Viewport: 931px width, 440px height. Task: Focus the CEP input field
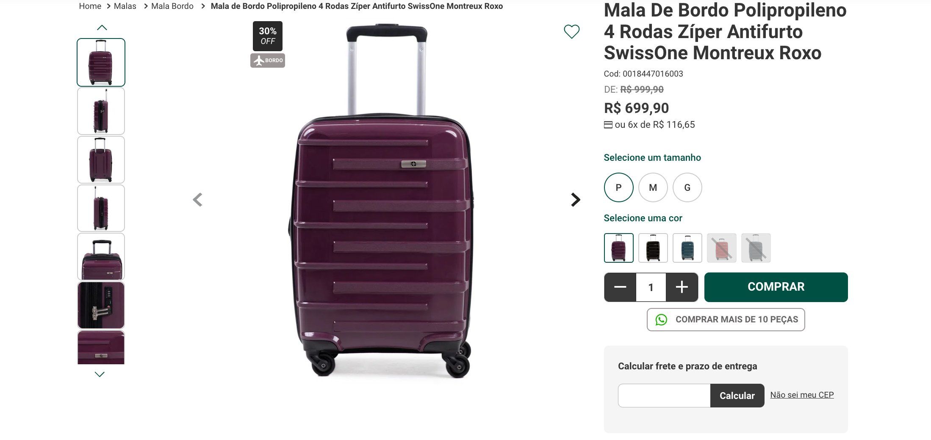pos(664,396)
